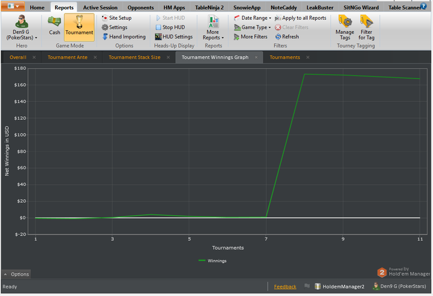433x296 pixels.
Task: Click the HoldemManager2 database status icon
Action: [317, 286]
